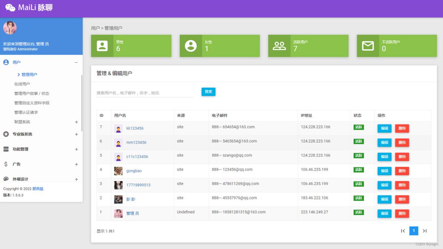Screen dimensions: 443x249
Task: Expand the 功能管理 sidebar menu
Action: point(76,149)
